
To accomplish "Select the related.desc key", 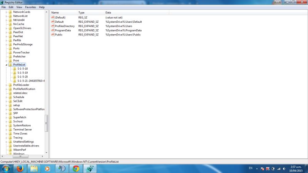I will click(20, 93).
